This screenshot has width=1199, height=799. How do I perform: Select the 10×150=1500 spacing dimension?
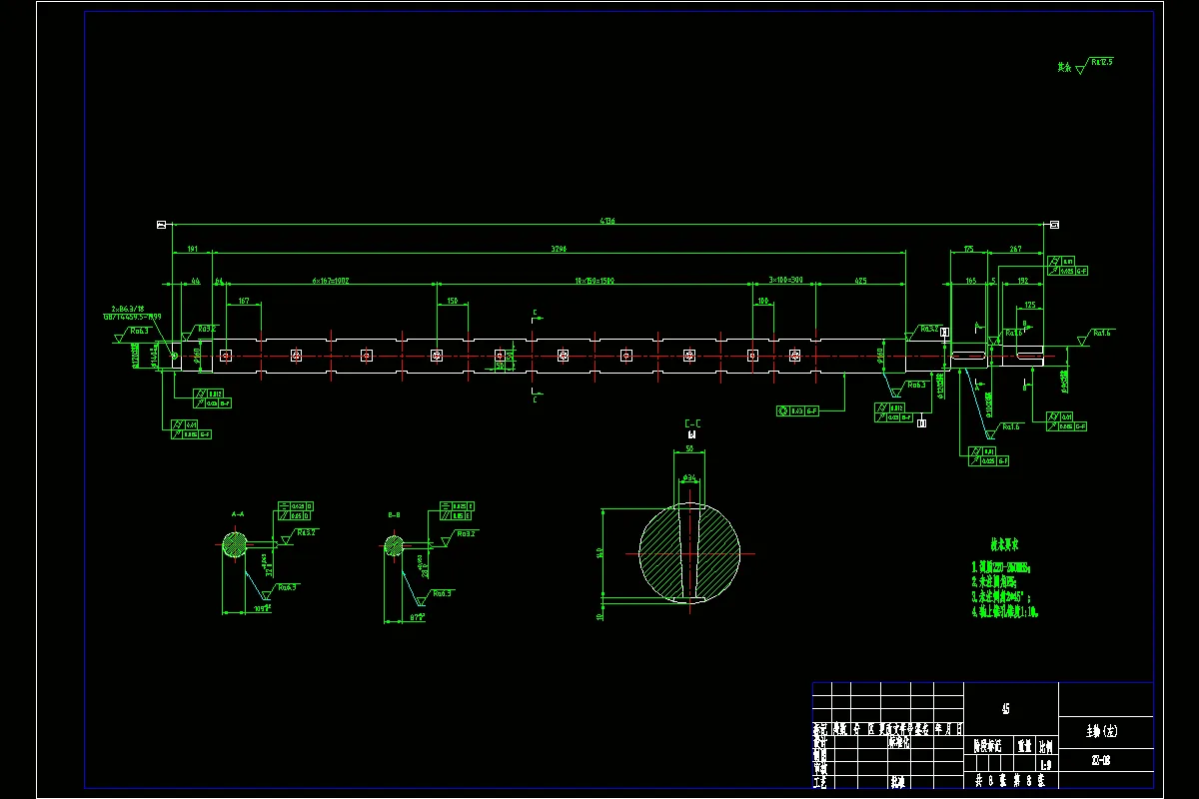pyautogui.click(x=595, y=281)
